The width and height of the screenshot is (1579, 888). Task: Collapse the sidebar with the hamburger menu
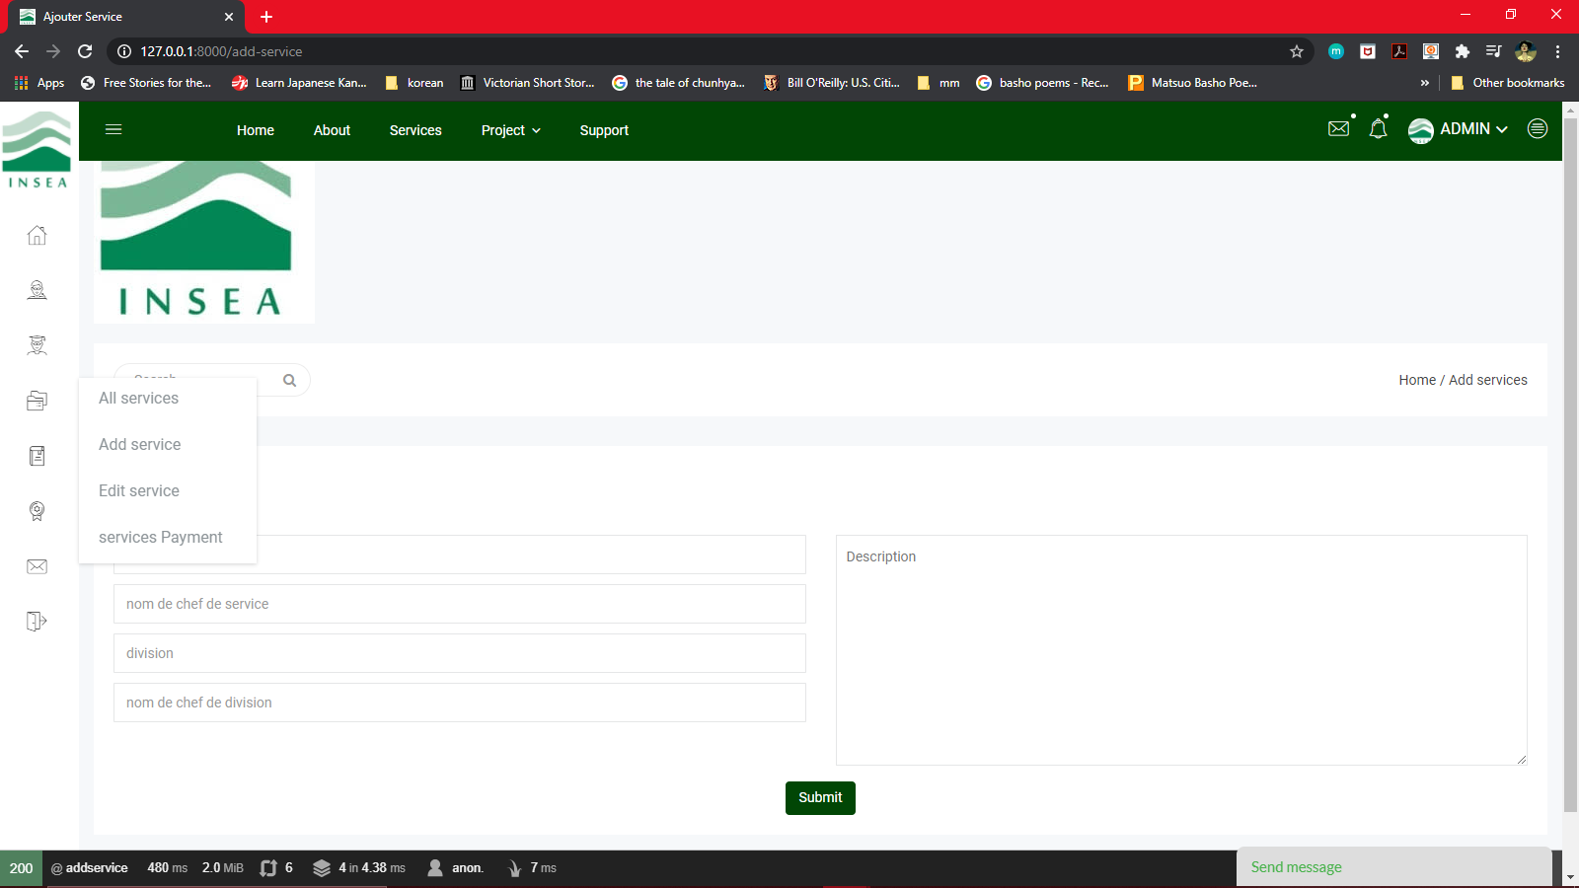pyautogui.click(x=113, y=129)
